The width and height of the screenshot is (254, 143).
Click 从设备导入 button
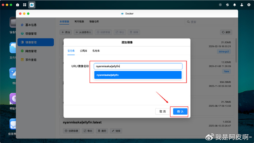click(83, 32)
